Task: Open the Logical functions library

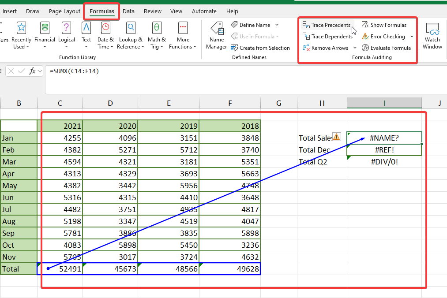Action: click(67, 29)
